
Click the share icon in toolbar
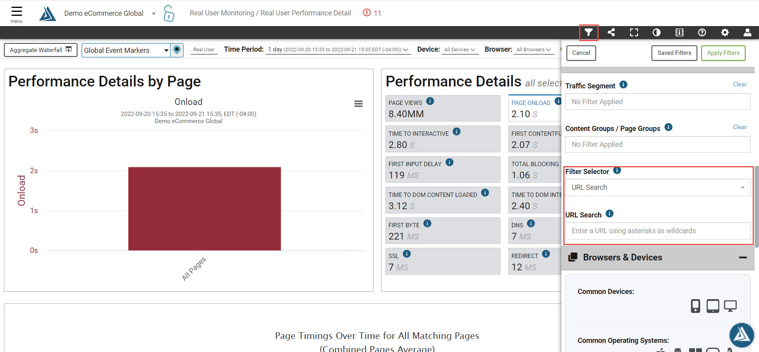[x=611, y=32]
